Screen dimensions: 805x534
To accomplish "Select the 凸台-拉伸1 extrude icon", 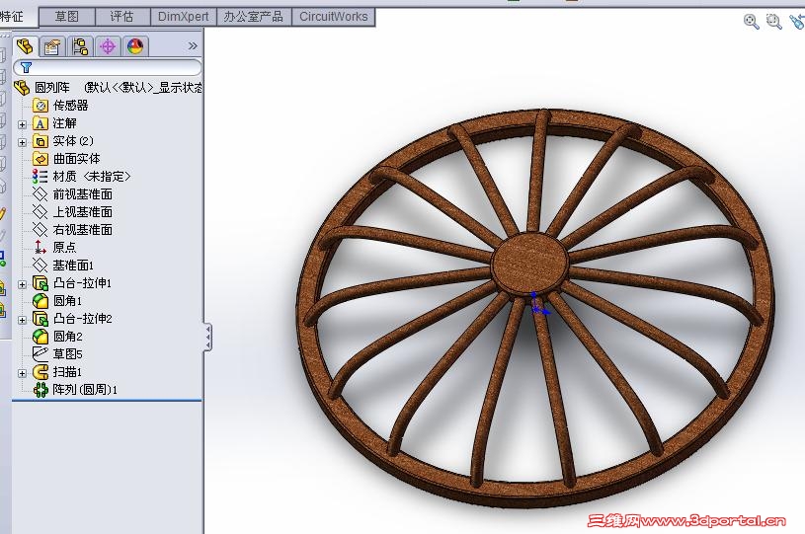I will click(x=40, y=282).
